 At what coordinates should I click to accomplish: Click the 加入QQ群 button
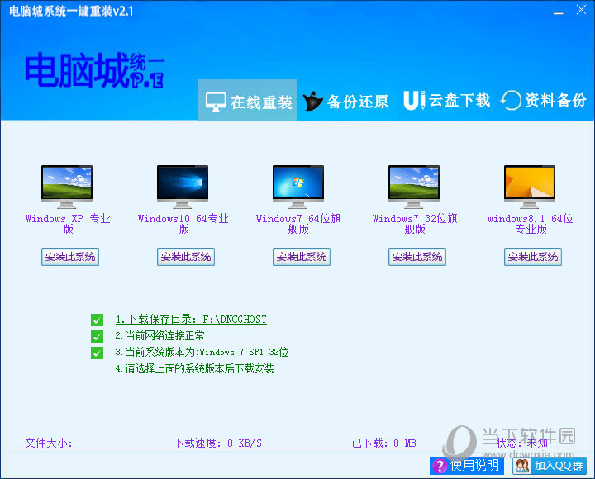tap(550, 465)
